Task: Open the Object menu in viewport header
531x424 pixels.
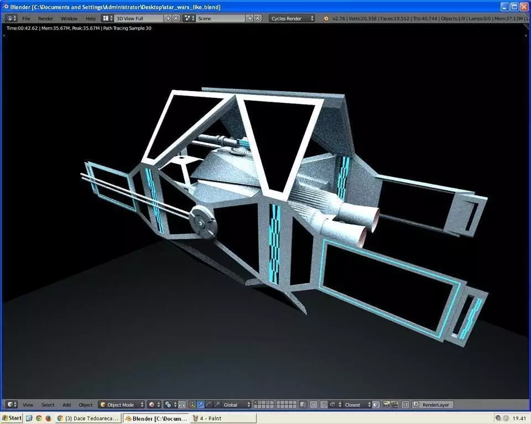Action: click(85, 405)
